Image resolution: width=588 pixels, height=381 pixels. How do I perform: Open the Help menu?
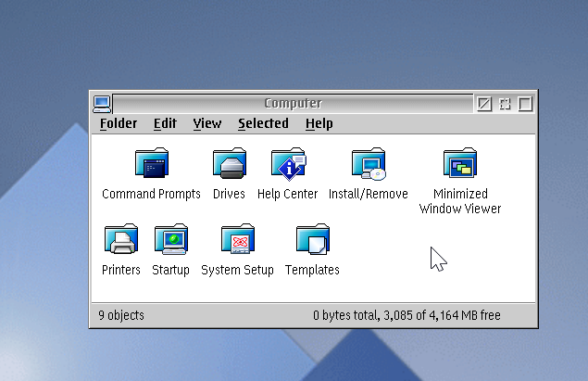[x=319, y=123]
